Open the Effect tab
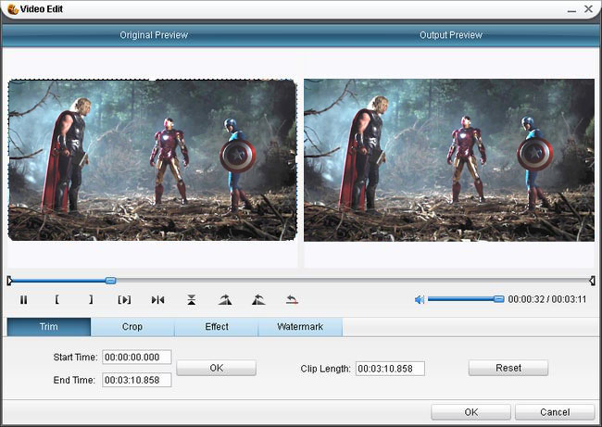The height and width of the screenshot is (427, 602). [217, 327]
